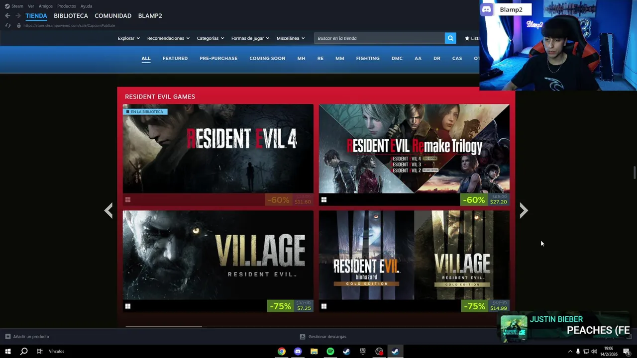Open Spotify from the taskbar
This screenshot has height=358, width=637.
pyautogui.click(x=330, y=352)
